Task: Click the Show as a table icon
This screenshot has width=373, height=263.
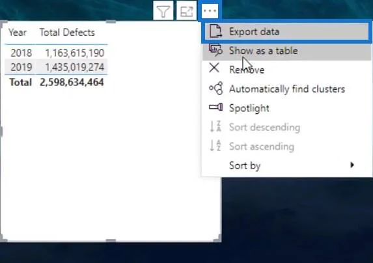Action: pyautogui.click(x=215, y=50)
